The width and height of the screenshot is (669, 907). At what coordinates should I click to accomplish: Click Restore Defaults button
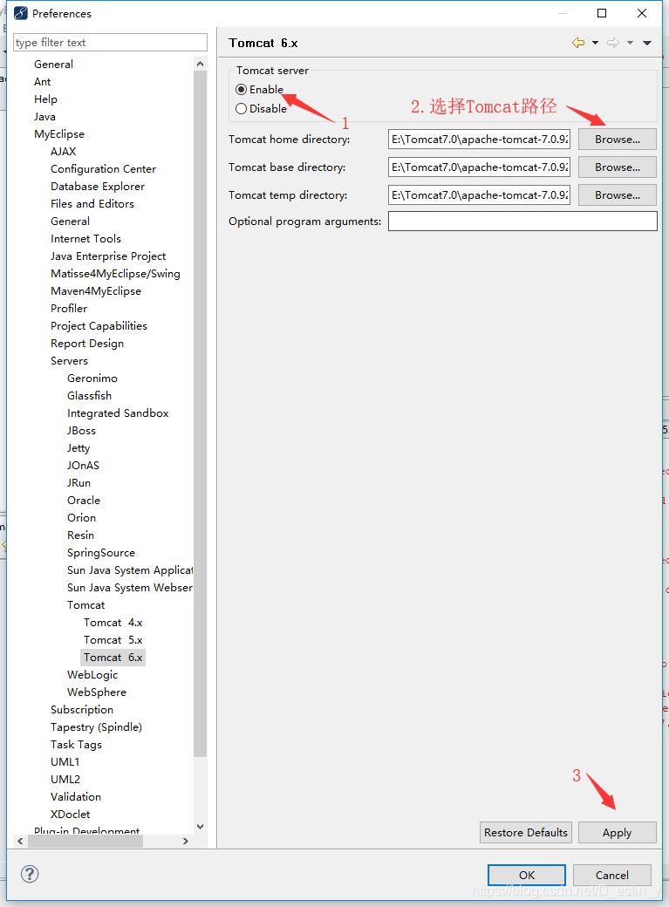coord(525,832)
